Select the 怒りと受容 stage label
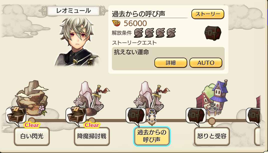The width and height of the screenshot is (268, 153). pyautogui.click(x=212, y=136)
